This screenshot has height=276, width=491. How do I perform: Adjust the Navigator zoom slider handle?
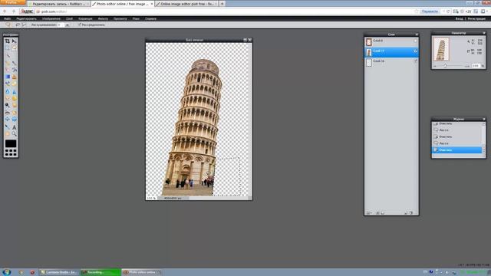(445, 66)
